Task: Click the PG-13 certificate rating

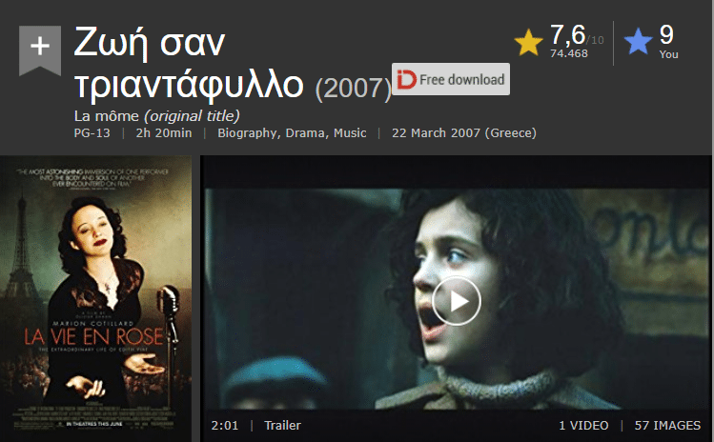Action: (92, 133)
